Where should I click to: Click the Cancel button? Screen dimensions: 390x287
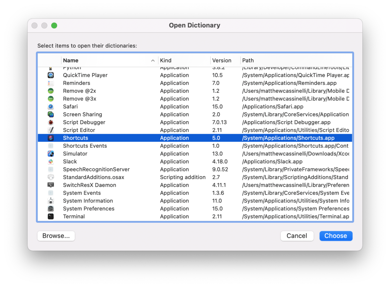tap(297, 236)
